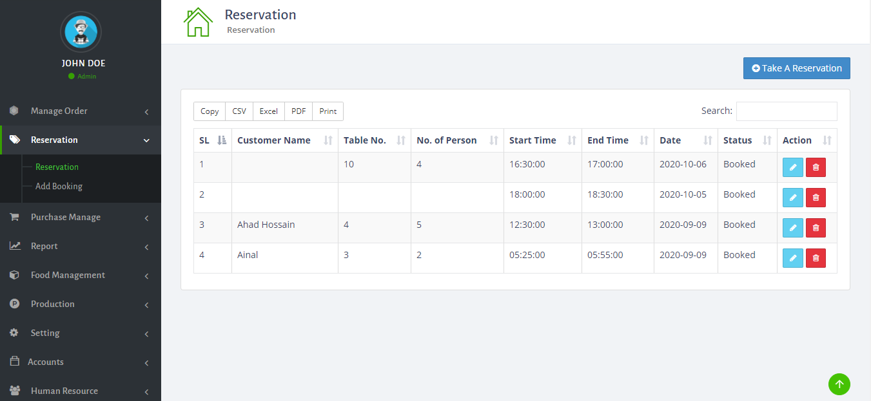Export the table using the PDF button

pyautogui.click(x=298, y=111)
